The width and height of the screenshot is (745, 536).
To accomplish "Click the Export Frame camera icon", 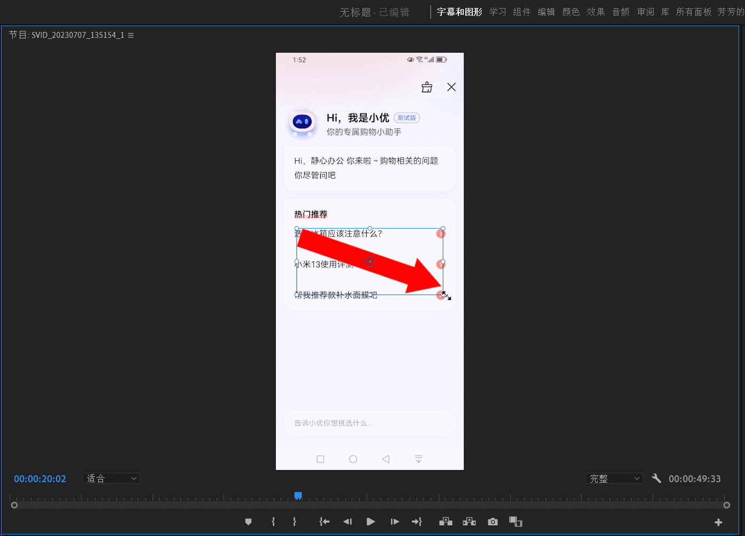I will point(492,522).
